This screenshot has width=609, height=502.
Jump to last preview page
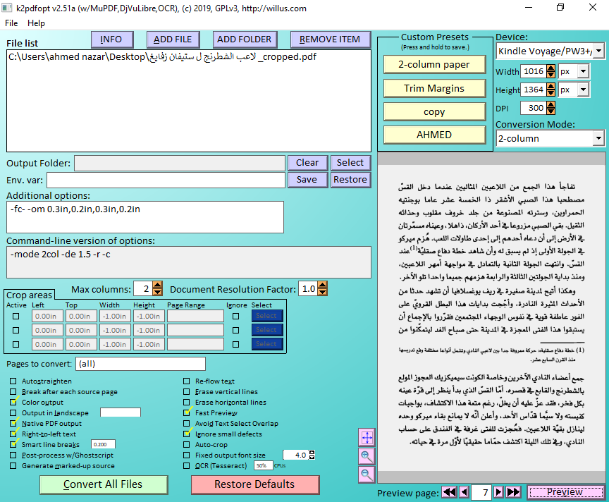tap(513, 492)
